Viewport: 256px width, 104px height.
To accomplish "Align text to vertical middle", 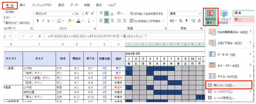I will click(107, 13).
